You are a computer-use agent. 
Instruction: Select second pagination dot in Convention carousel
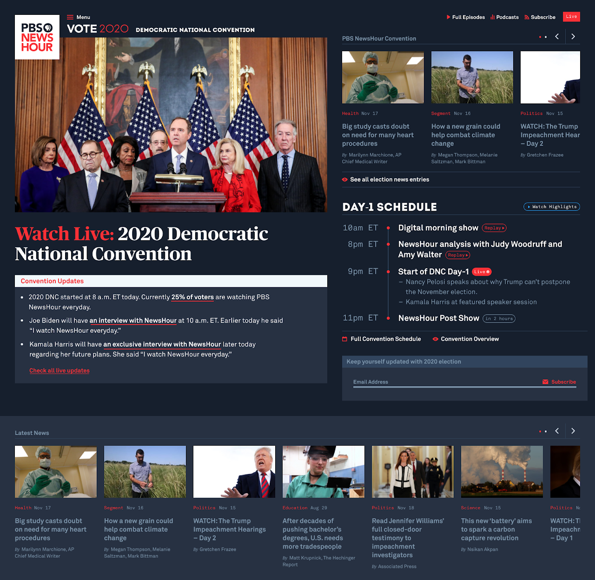point(546,37)
